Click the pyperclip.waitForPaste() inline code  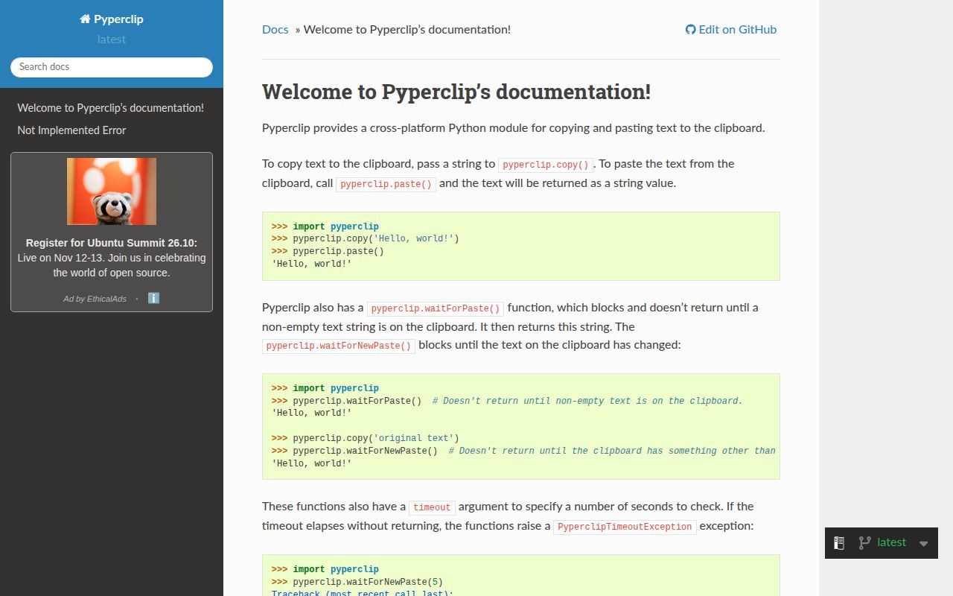pos(436,308)
